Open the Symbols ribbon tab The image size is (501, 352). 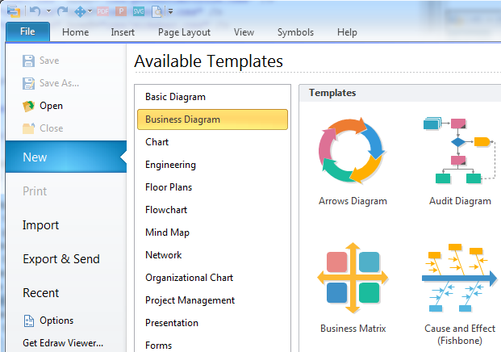[295, 32]
